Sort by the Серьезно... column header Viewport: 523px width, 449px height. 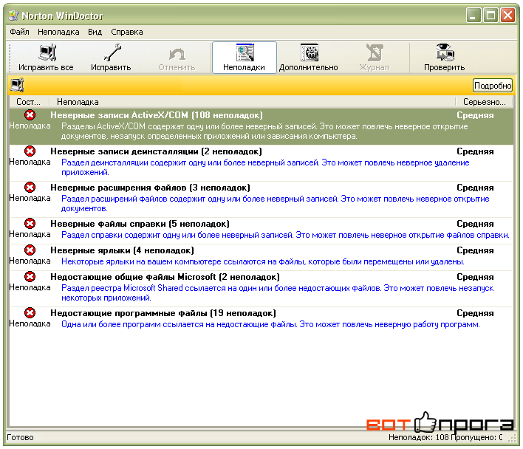click(485, 102)
